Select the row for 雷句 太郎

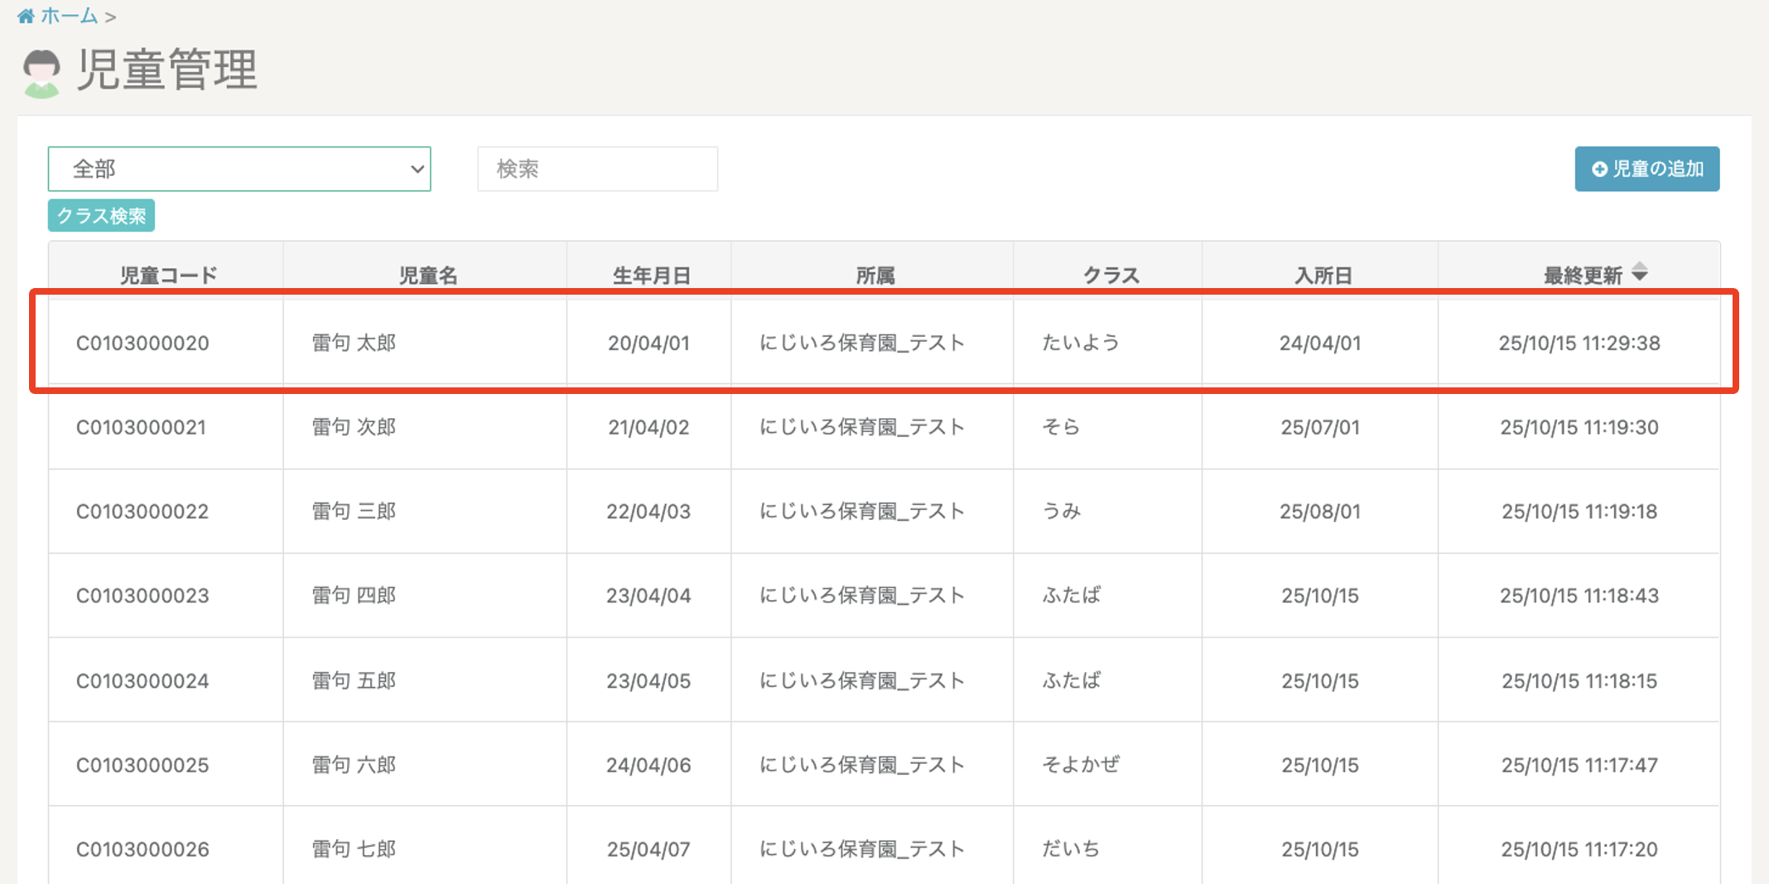(354, 343)
